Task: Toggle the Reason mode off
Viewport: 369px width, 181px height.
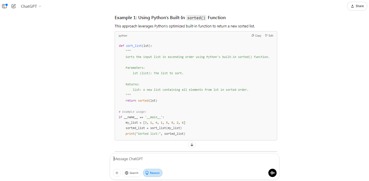Action: 153,173
